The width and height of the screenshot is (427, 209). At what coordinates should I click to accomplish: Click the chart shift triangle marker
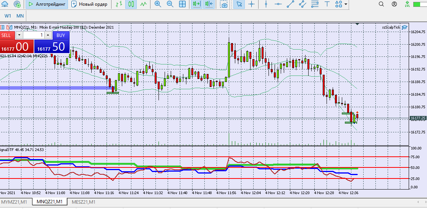coord(357,24)
